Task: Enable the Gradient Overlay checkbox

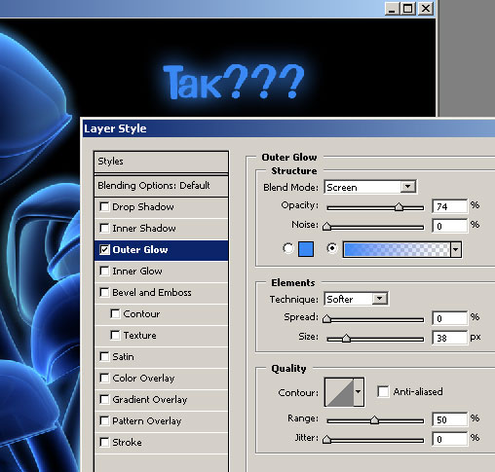Action: 104,399
